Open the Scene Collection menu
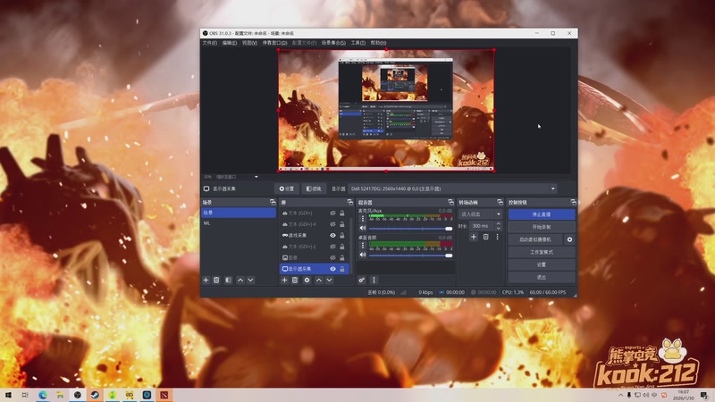Screen dimensions: 715x402 pos(333,43)
